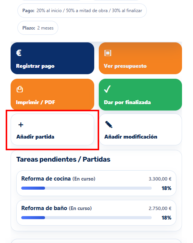193x243 pixels.
Task: Open the Reforma de baño task row
Action: [x=96, y=213]
